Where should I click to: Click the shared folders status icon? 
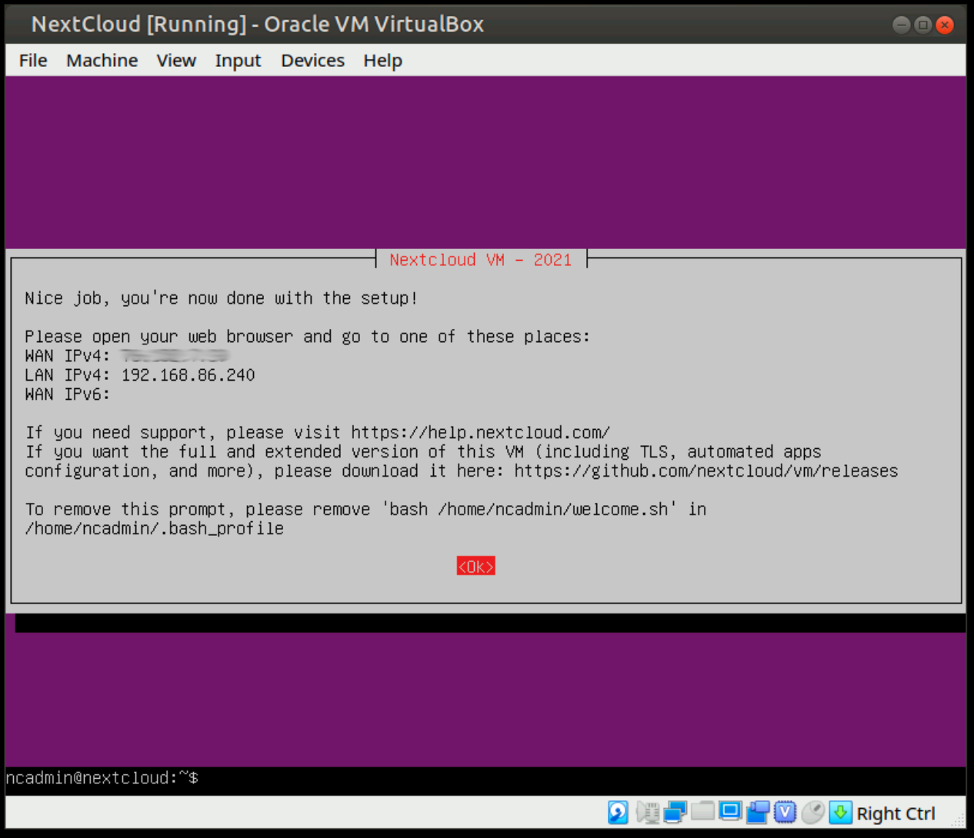[702, 812]
